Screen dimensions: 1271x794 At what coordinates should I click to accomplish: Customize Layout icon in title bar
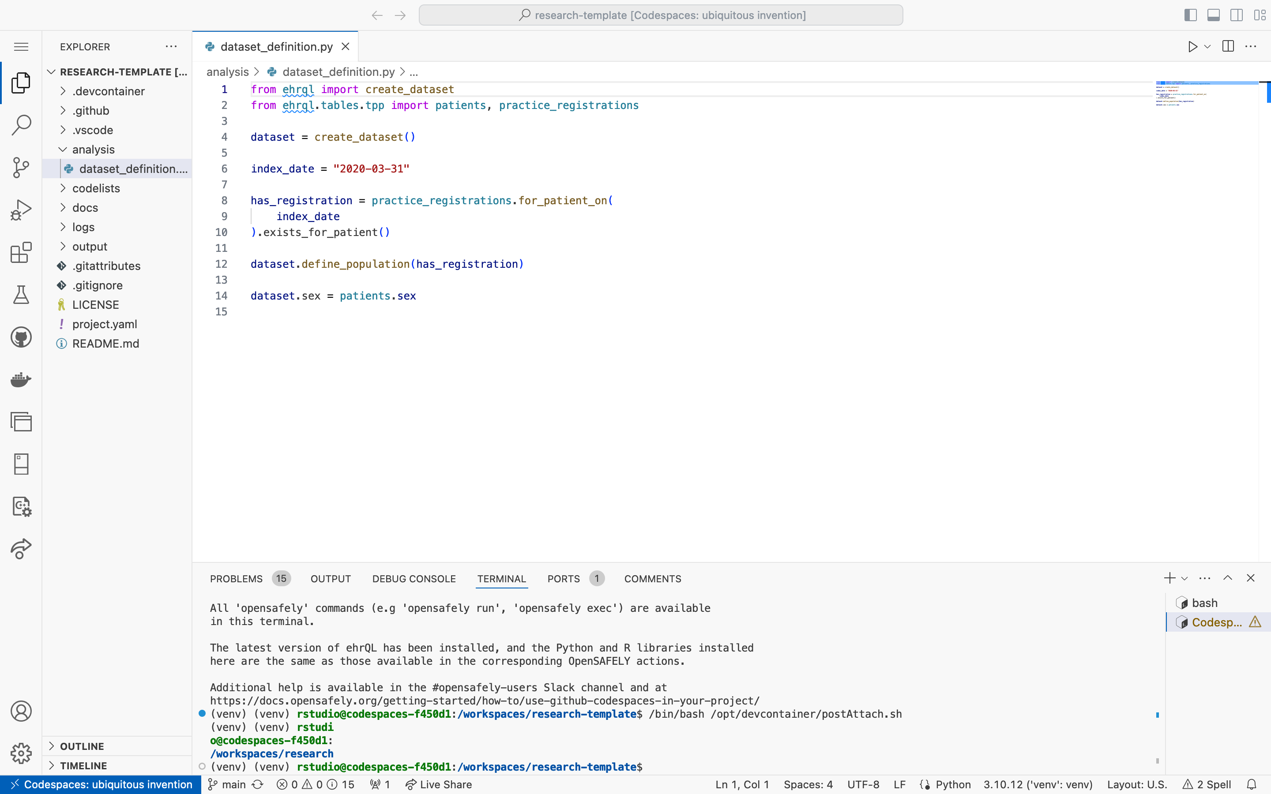click(x=1260, y=15)
